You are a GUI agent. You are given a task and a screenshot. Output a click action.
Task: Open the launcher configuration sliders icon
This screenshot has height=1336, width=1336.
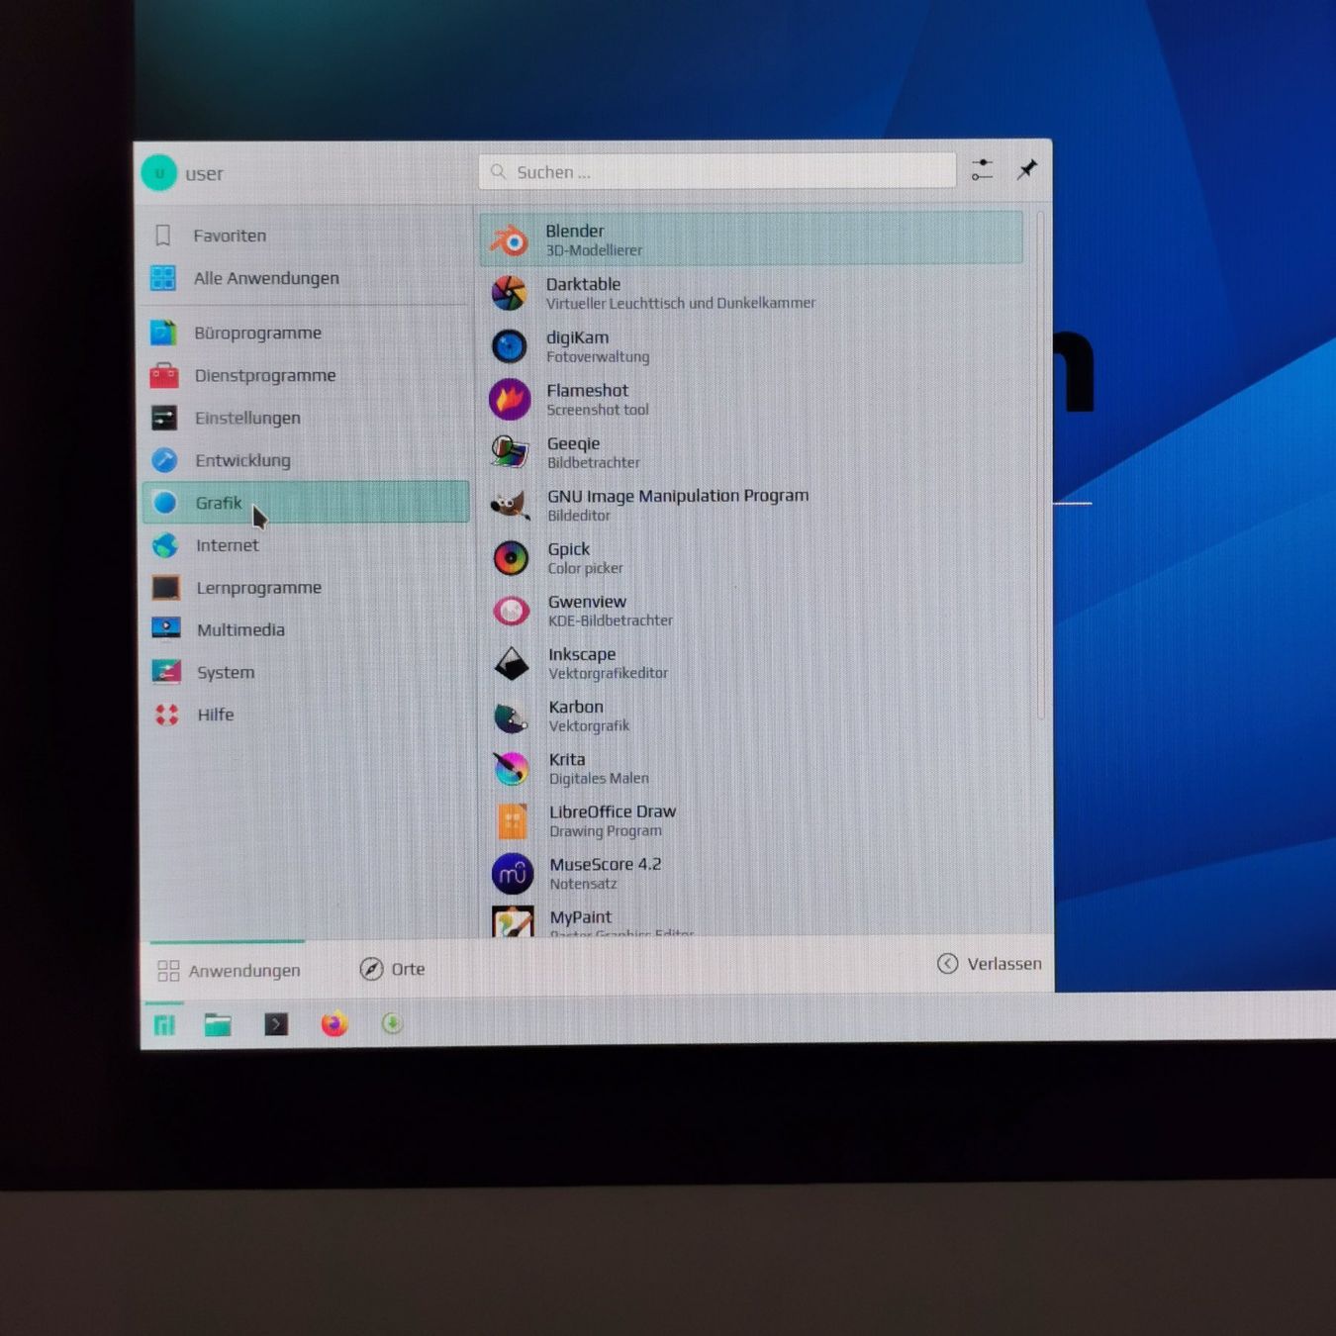click(x=982, y=170)
